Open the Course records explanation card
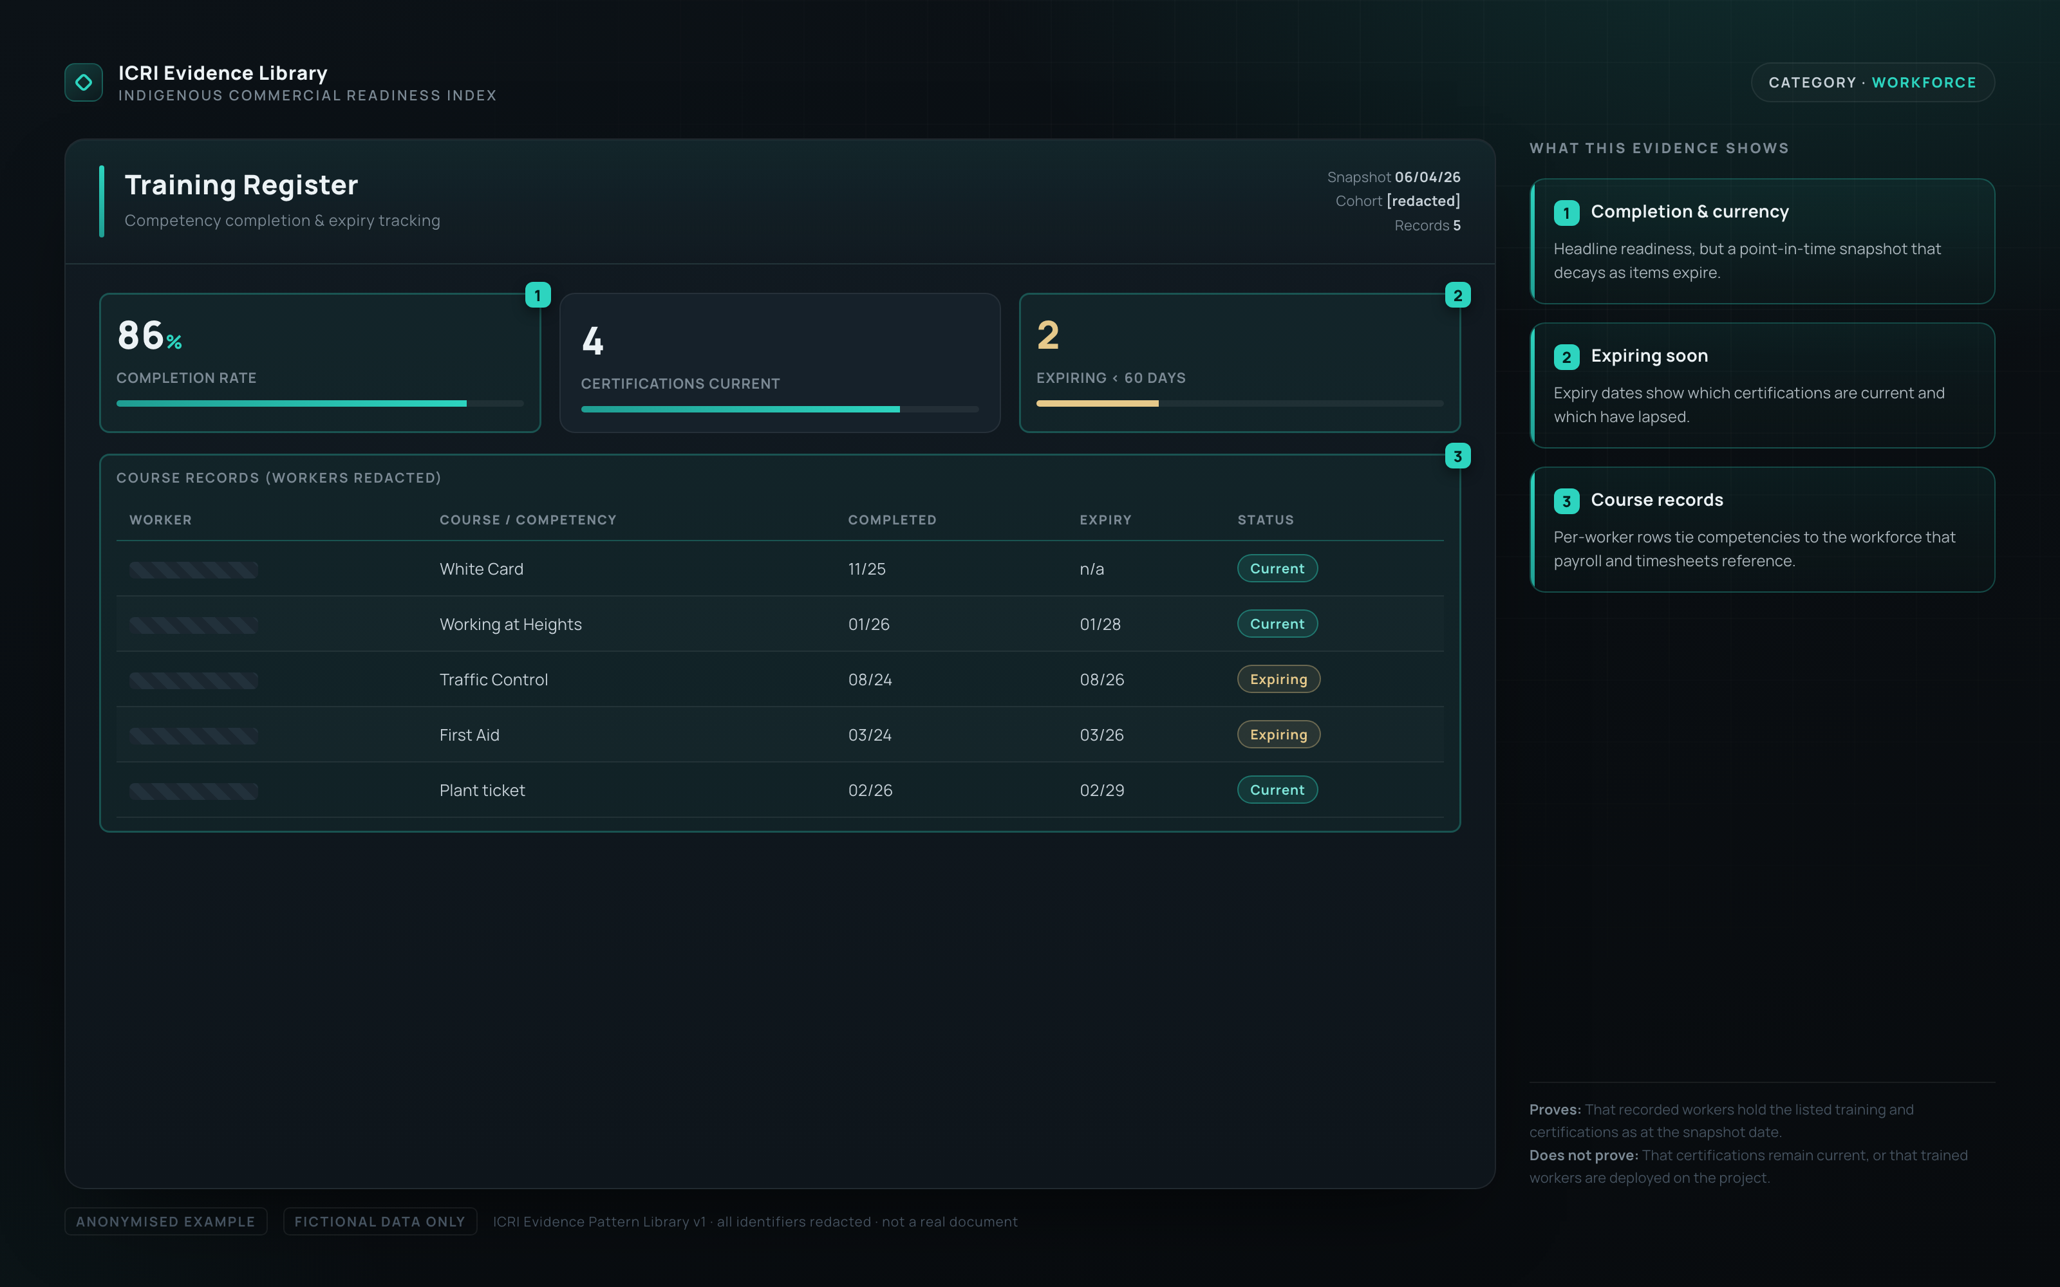The width and height of the screenshot is (2060, 1287). [x=1762, y=530]
